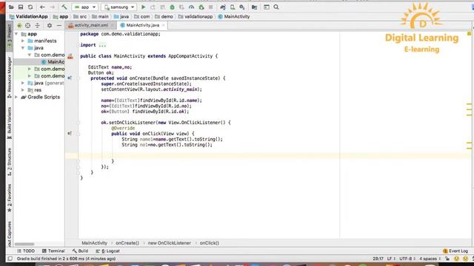
Task: Toggle the 1: Project tool window
Action: (10, 35)
